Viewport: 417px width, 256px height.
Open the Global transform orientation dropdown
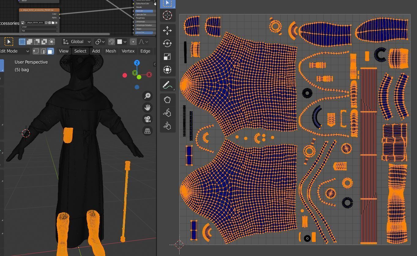pos(77,42)
